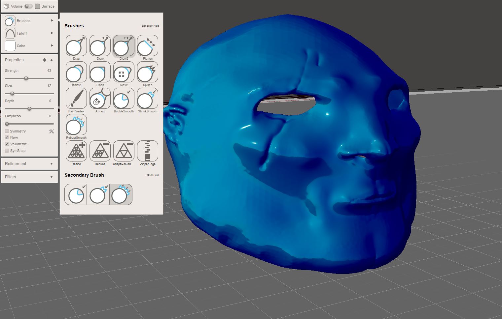Select the ZipperEdge brush
Image resolution: width=502 pixels, height=319 pixels.
(x=147, y=152)
